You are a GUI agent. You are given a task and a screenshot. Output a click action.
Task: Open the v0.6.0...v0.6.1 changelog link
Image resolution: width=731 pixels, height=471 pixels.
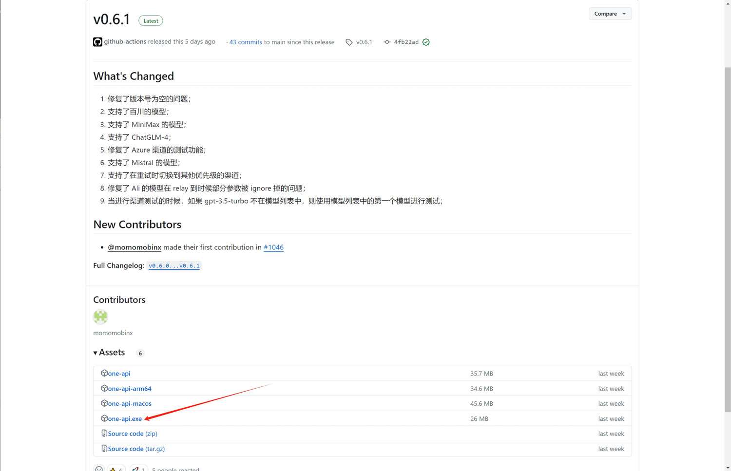(174, 265)
